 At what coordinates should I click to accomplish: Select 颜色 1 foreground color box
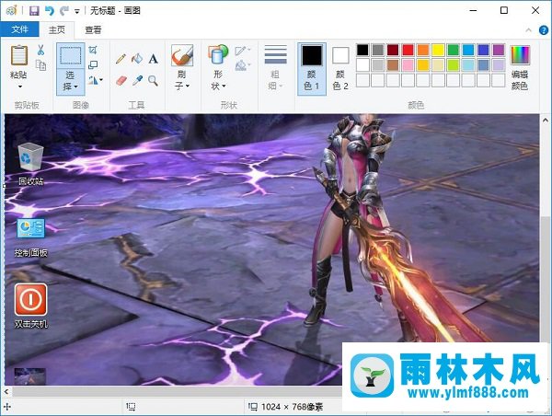pos(312,69)
